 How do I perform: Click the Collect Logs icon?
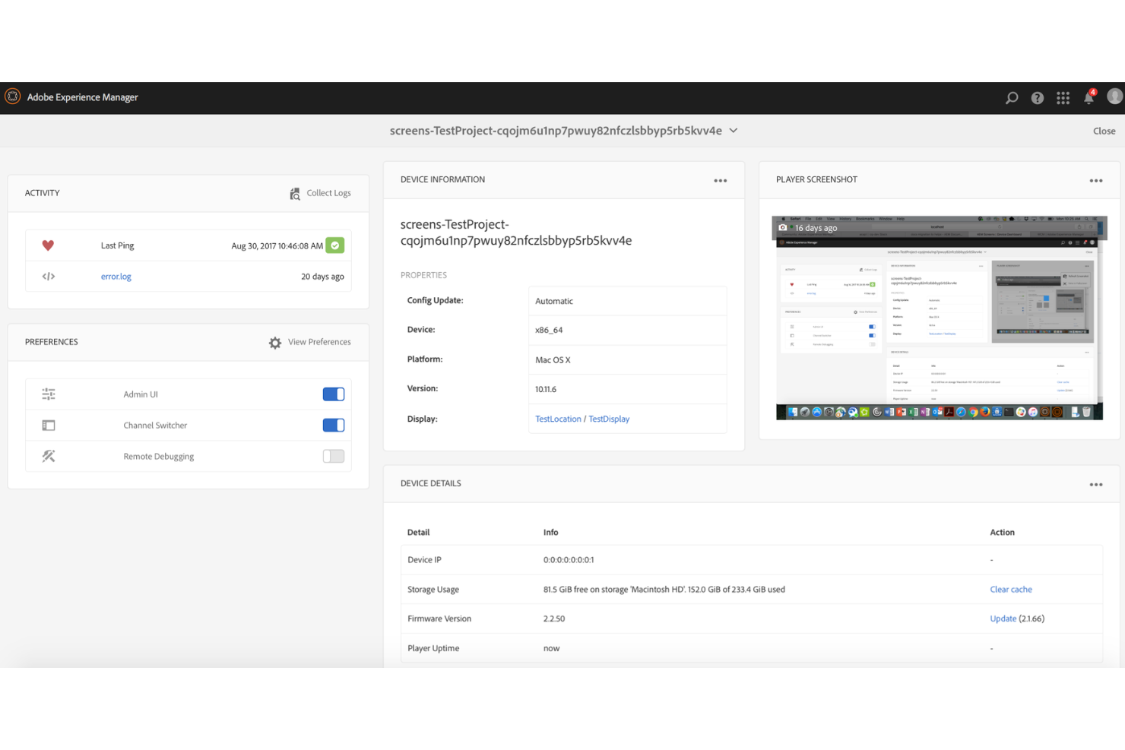(x=294, y=193)
